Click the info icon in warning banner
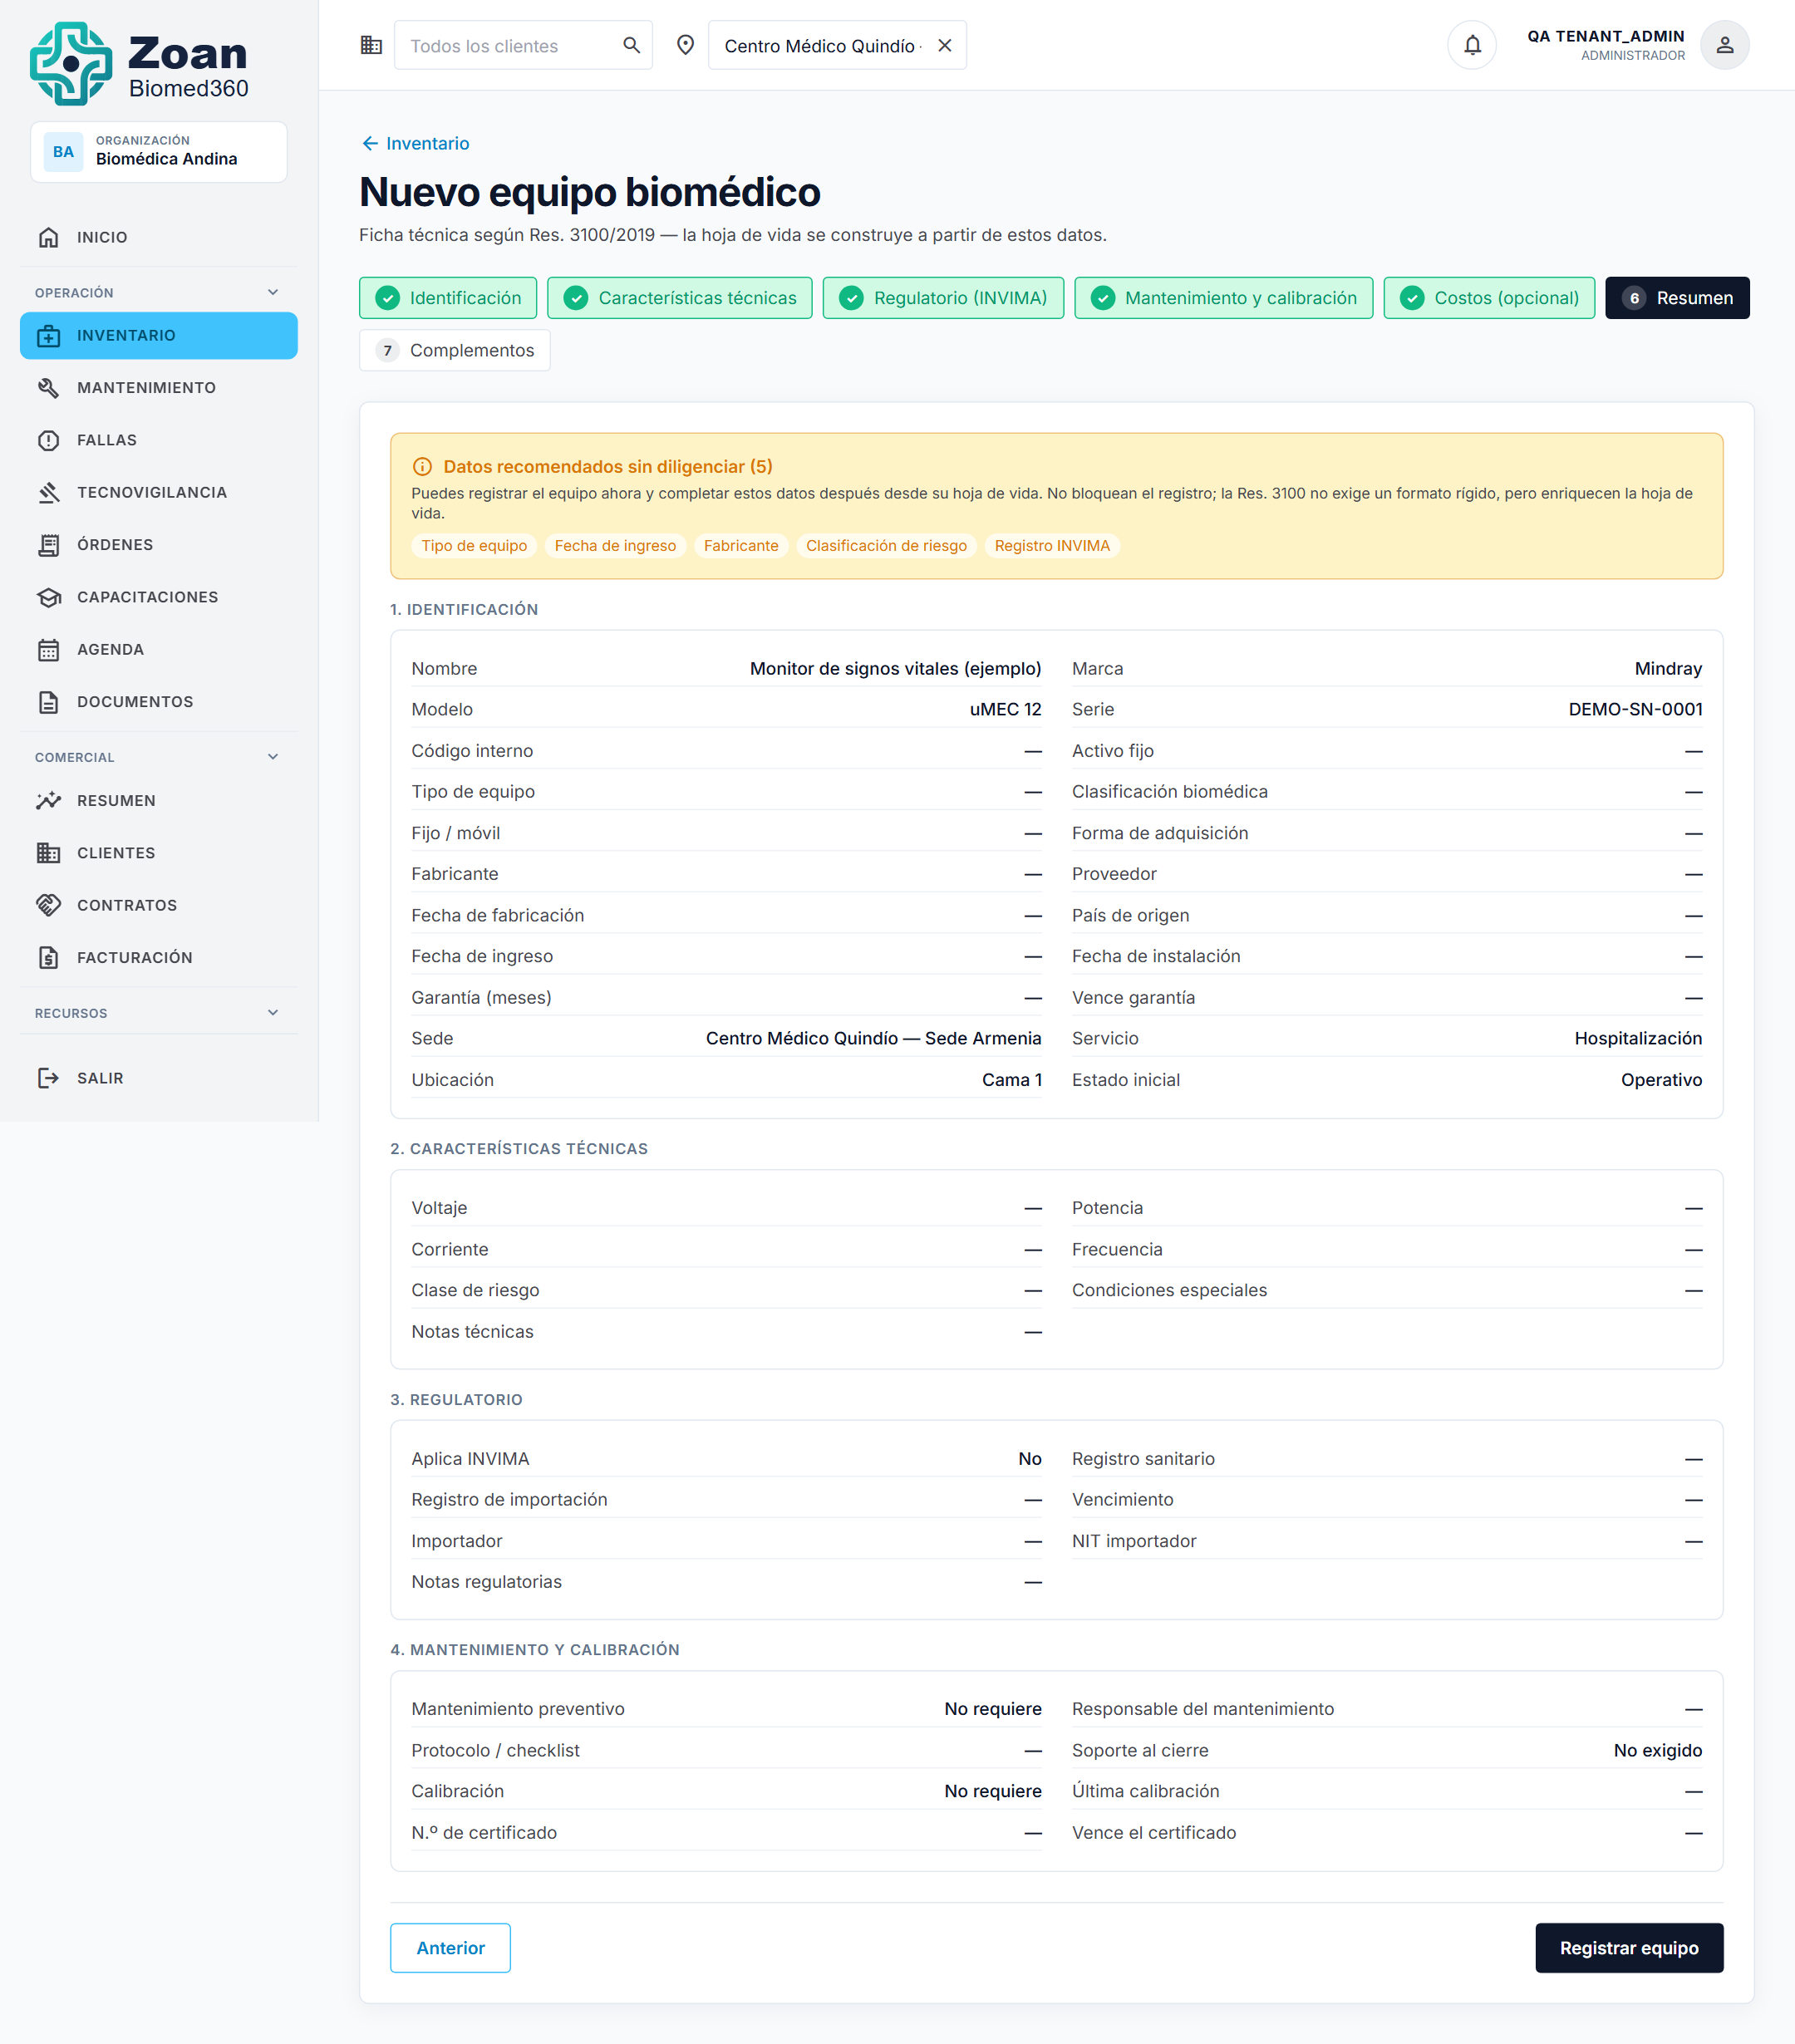This screenshot has height=2044, width=1795. click(x=422, y=467)
